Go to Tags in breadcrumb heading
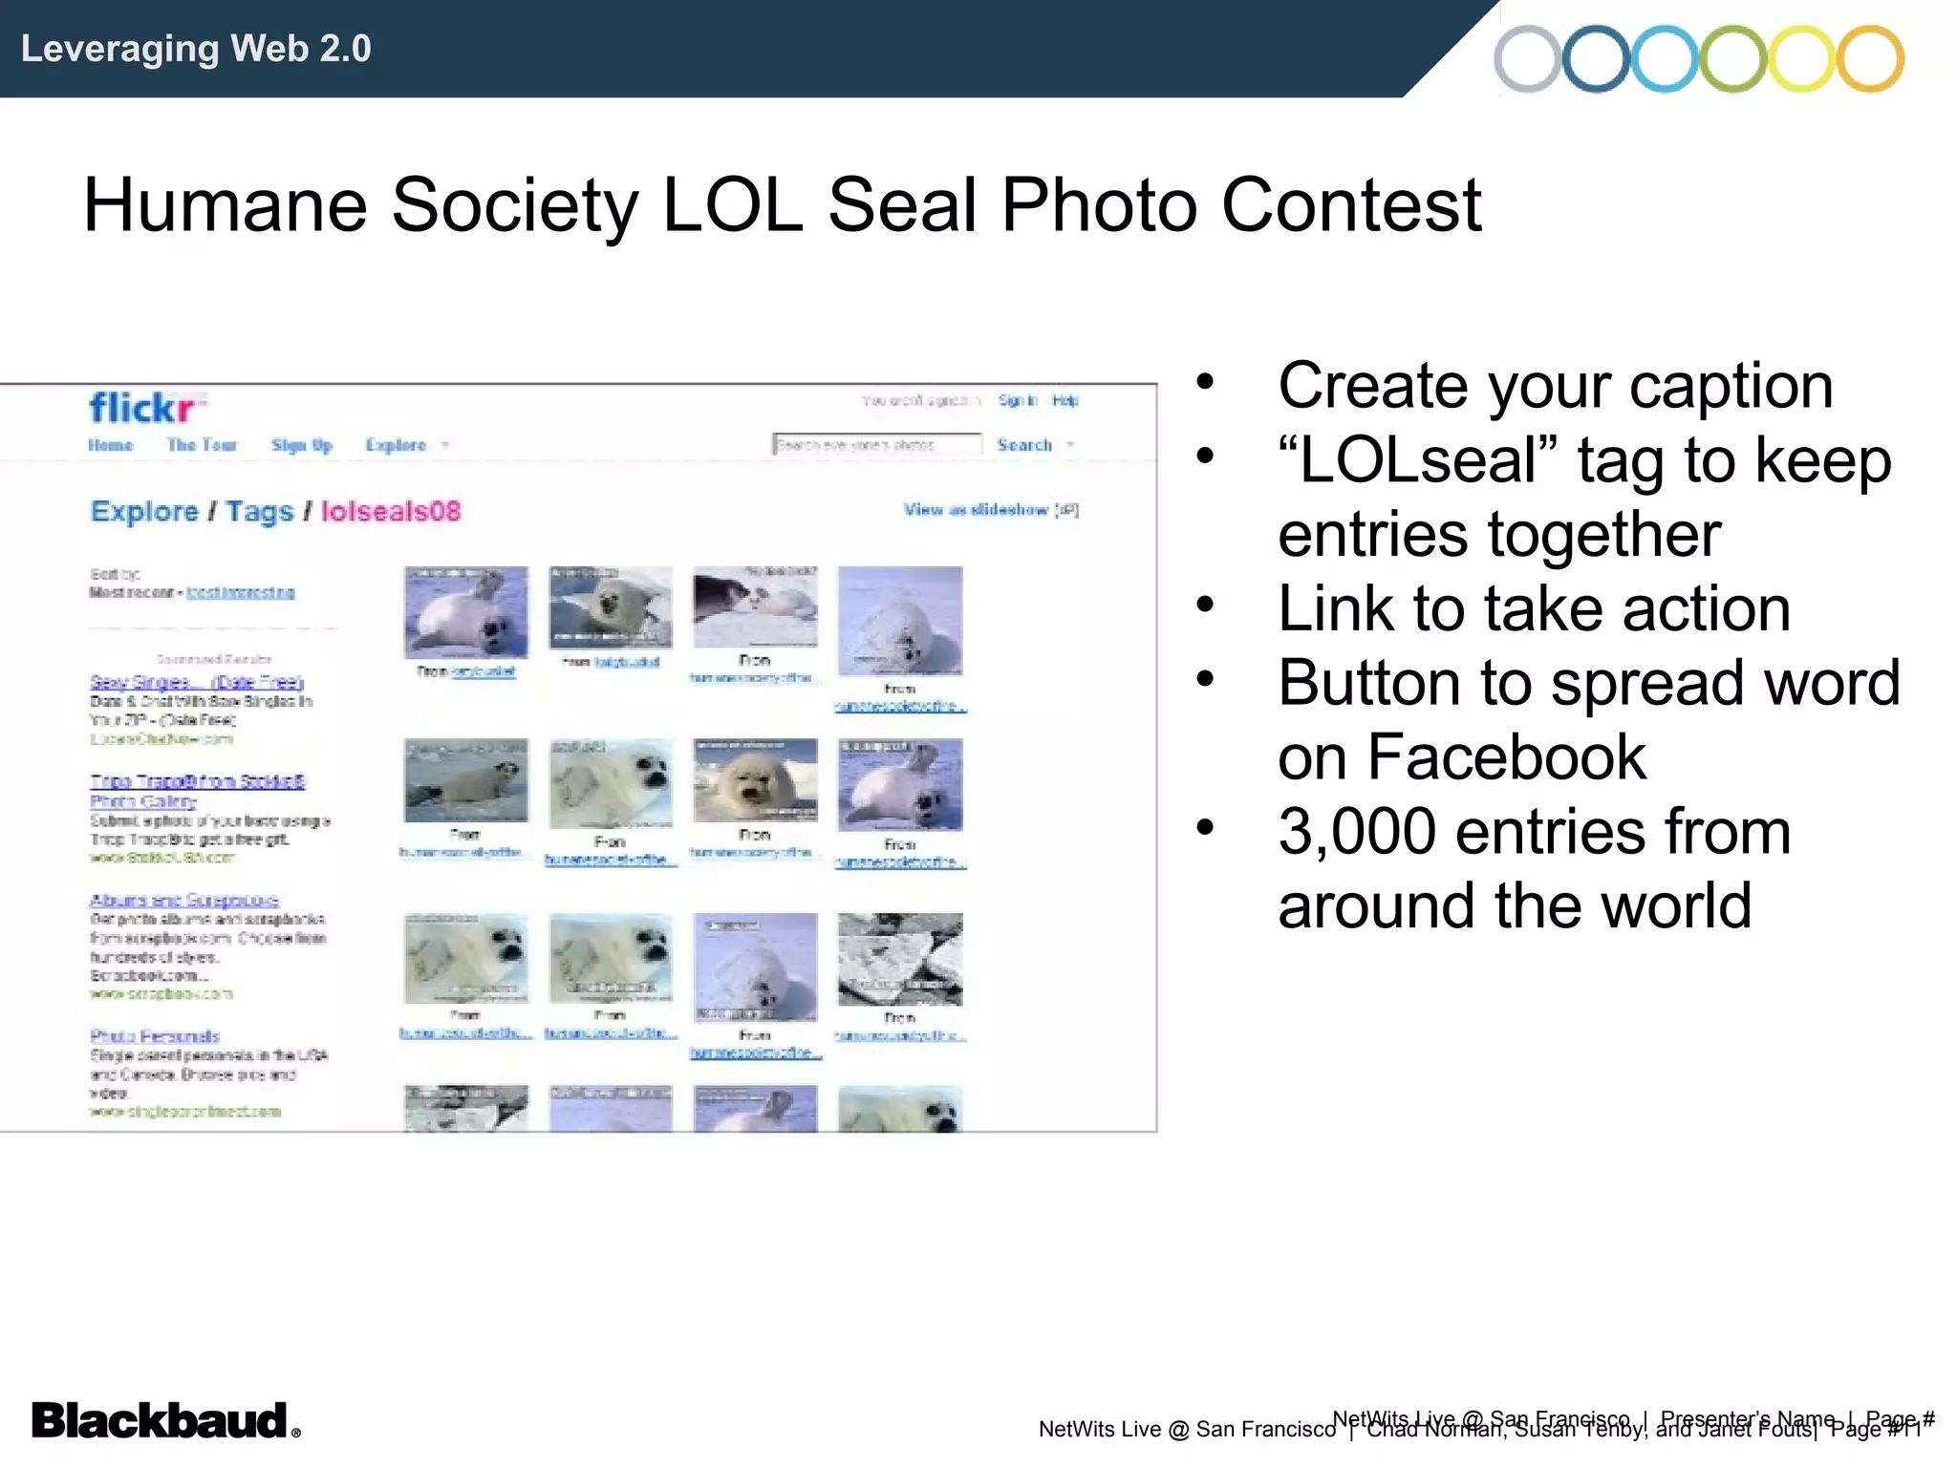The width and height of the screenshot is (1957, 1467). click(x=260, y=512)
